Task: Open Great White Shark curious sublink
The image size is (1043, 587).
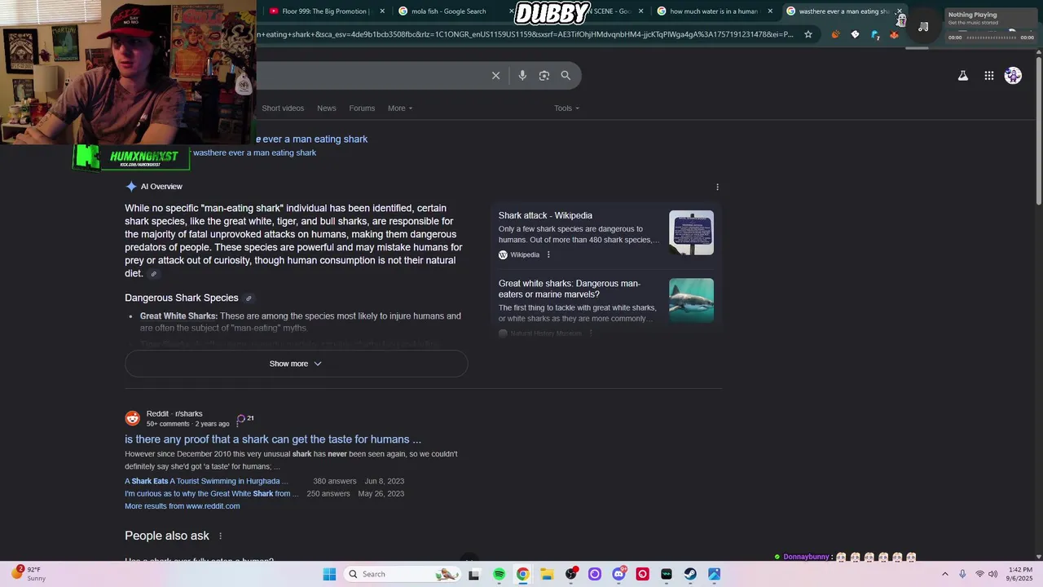Action: [212, 494]
